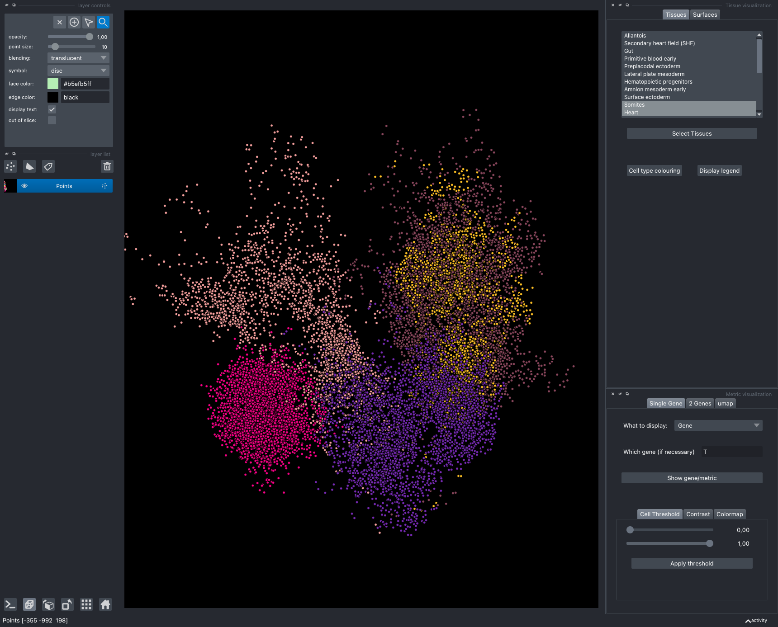Toggle the grid view icon
The image size is (778, 627).
click(x=86, y=604)
